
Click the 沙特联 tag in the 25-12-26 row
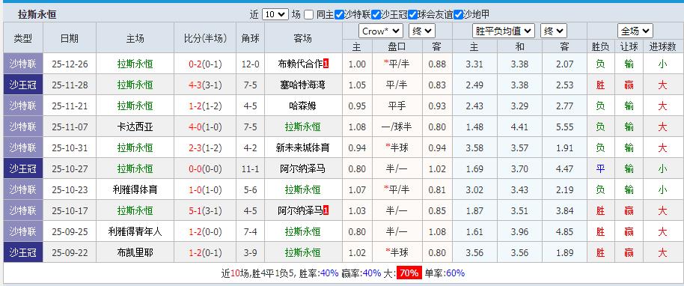(22, 64)
